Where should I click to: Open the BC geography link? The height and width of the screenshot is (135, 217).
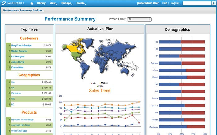[13, 104]
